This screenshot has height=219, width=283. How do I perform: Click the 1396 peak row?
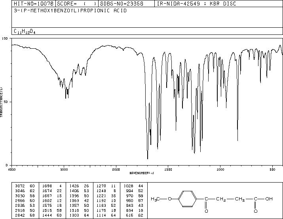coord(79,196)
